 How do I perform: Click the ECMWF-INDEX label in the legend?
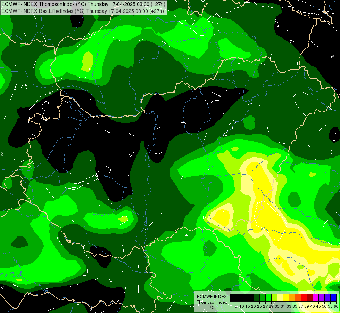[x=212, y=297]
